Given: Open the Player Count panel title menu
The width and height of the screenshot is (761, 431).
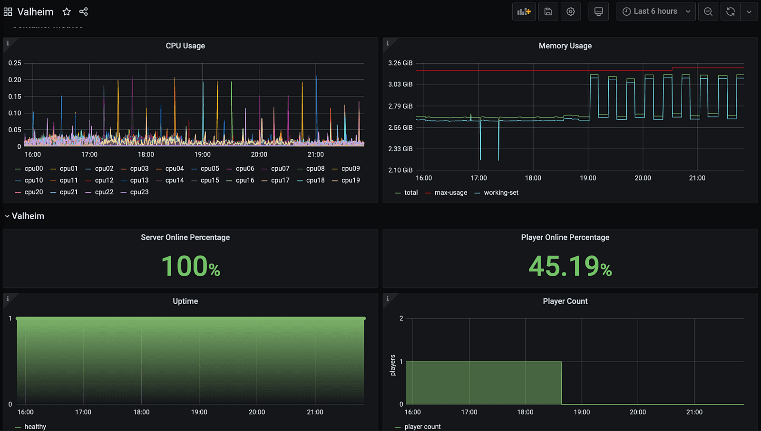Looking at the screenshot, I should (x=565, y=301).
